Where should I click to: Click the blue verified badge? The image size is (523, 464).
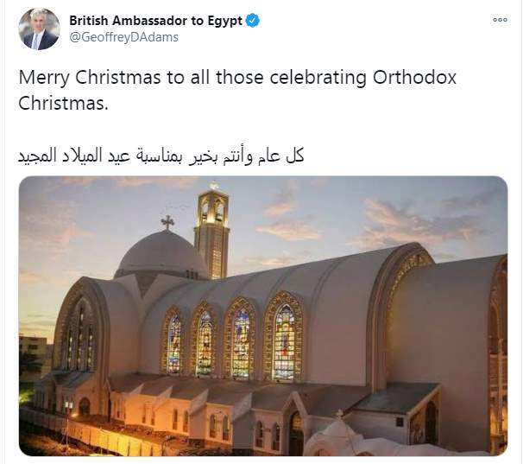[253, 21]
